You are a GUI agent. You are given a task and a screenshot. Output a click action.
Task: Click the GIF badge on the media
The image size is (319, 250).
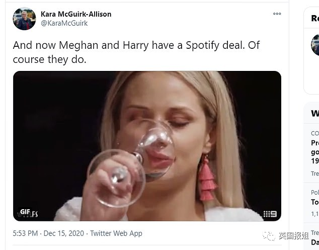point(25,212)
